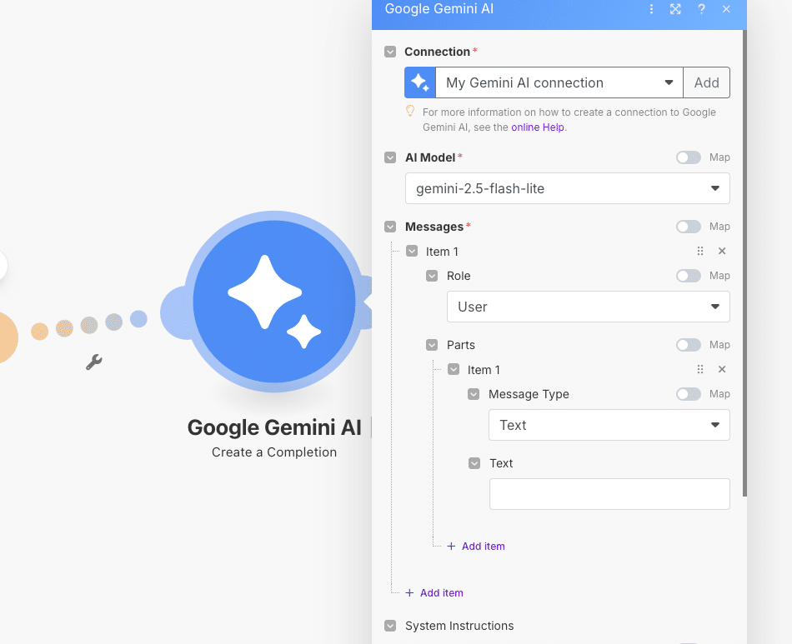Collapse the AI Model section
Viewport: 792px width, 644px height.
coord(390,157)
